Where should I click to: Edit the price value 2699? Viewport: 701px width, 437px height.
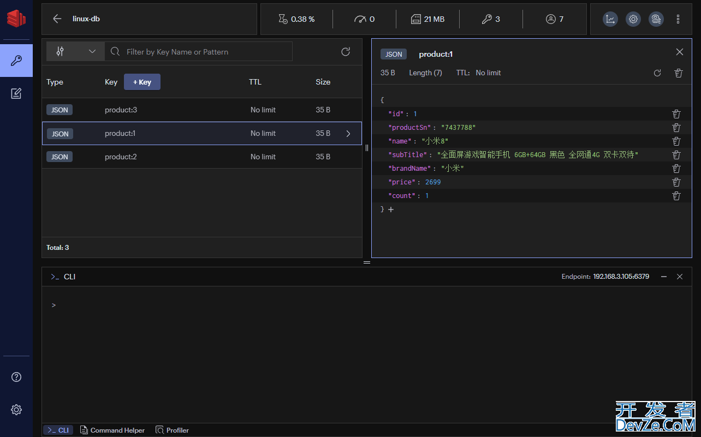433,182
